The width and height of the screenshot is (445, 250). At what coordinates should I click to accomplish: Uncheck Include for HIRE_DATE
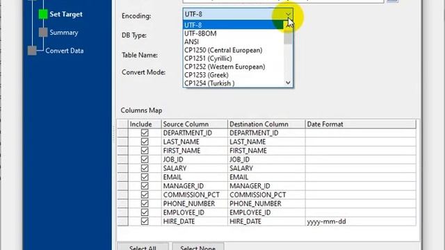point(145,221)
